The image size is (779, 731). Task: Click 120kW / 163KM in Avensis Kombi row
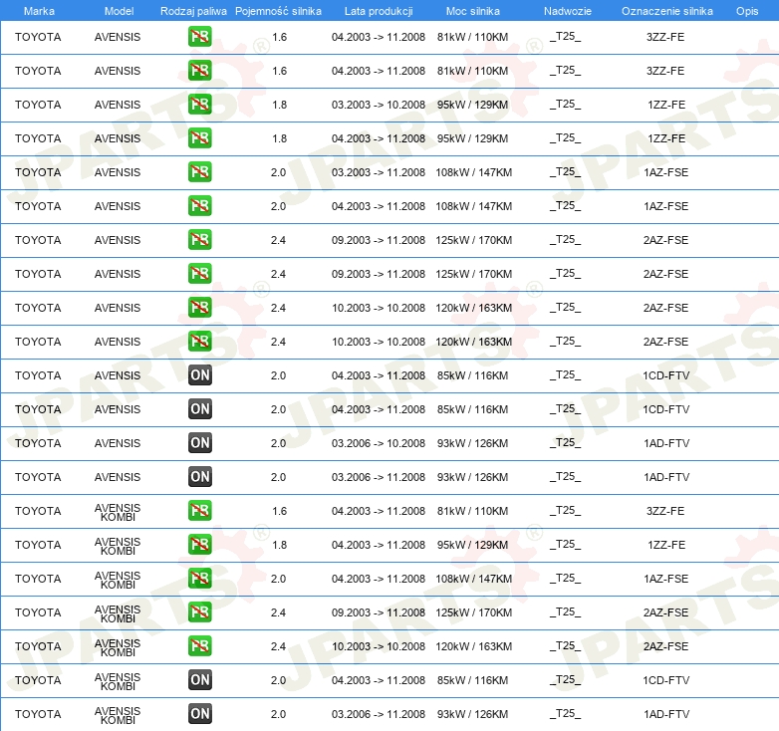click(474, 646)
